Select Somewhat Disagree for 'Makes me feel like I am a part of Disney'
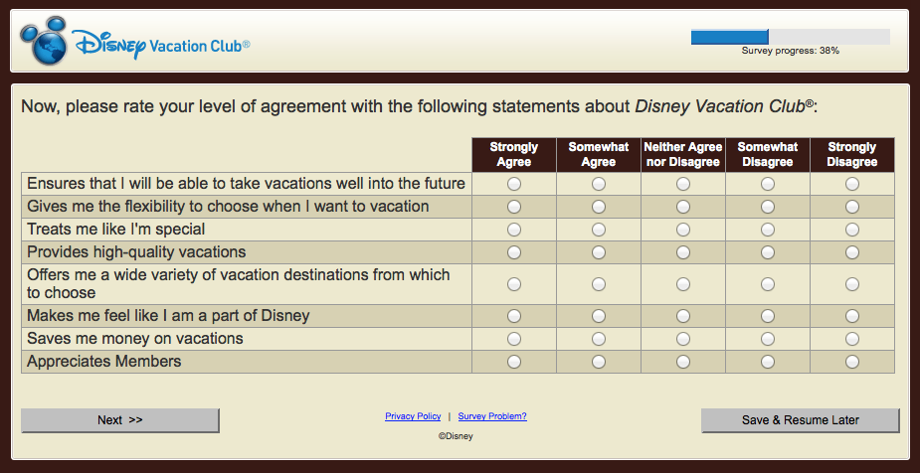 pyautogui.click(x=768, y=316)
